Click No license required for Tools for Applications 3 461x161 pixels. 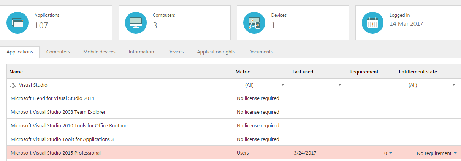[258, 139]
